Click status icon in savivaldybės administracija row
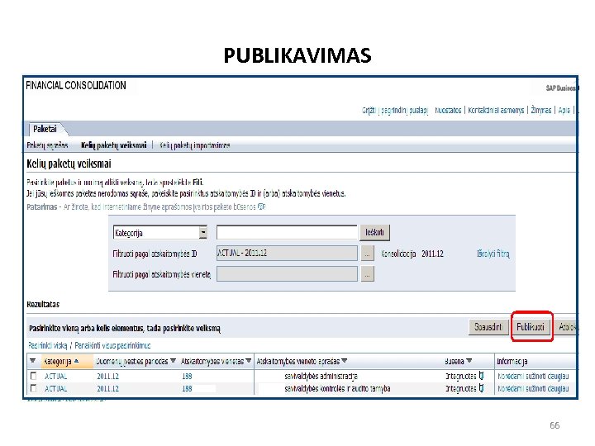Screen dimensions: 595x446 pos(481,376)
